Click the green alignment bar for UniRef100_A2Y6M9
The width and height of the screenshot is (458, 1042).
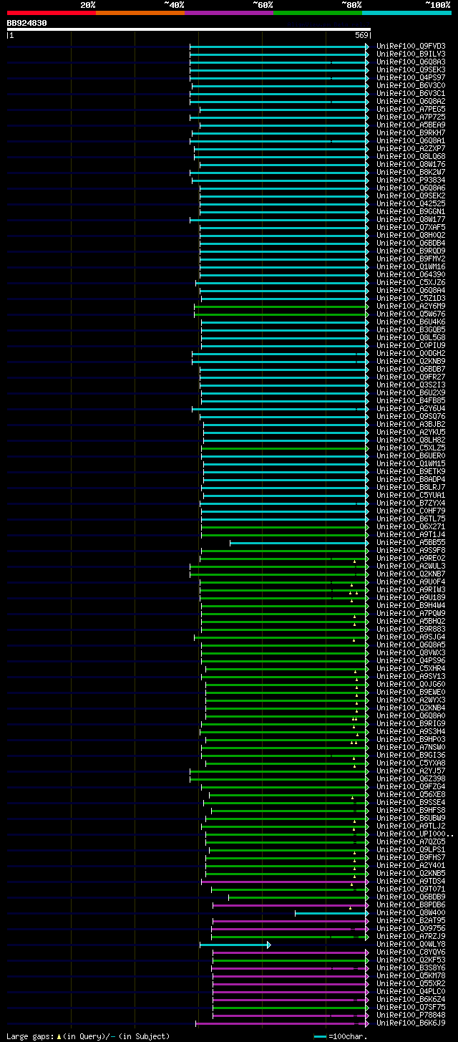tap(282, 307)
